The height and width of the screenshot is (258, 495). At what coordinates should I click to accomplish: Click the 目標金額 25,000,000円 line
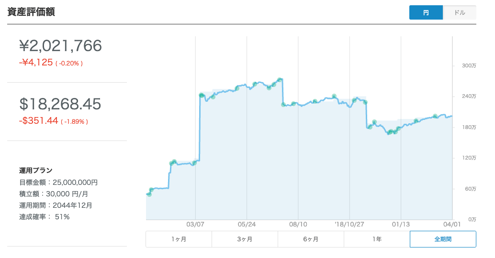tap(58, 182)
